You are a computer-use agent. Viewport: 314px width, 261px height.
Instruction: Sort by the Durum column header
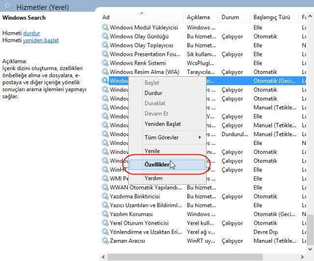(x=235, y=17)
